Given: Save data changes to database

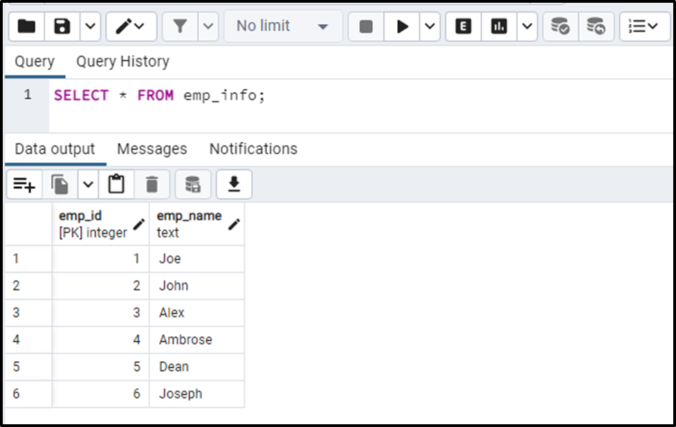Looking at the screenshot, I should point(193,185).
